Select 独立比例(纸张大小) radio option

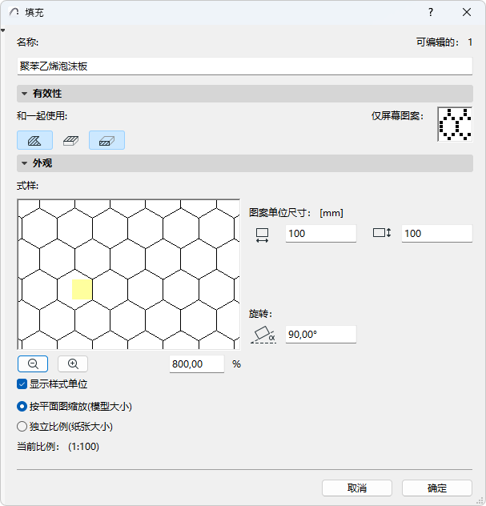pos(22,427)
